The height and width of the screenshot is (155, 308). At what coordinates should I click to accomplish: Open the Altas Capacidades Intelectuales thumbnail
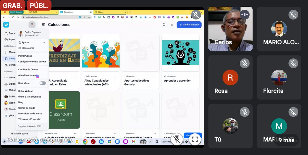tap(101, 53)
